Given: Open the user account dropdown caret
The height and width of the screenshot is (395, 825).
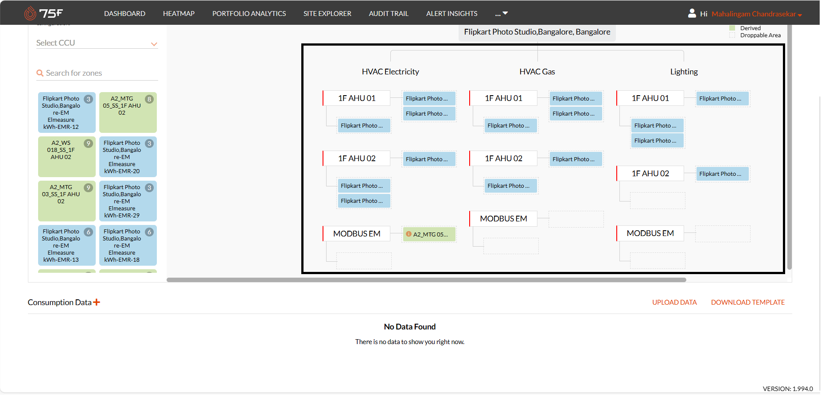Looking at the screenshot, I should coord(800,15).
